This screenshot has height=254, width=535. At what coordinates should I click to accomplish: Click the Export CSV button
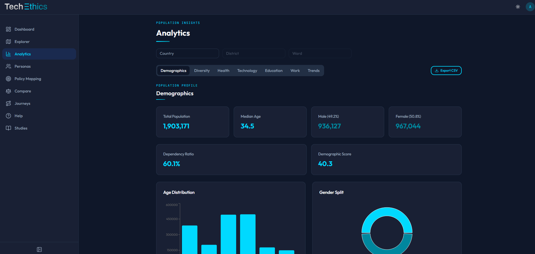pyautogui.click(x=446, y=70)
